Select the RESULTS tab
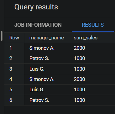This screenshot has width=115, height=114. 93,25
